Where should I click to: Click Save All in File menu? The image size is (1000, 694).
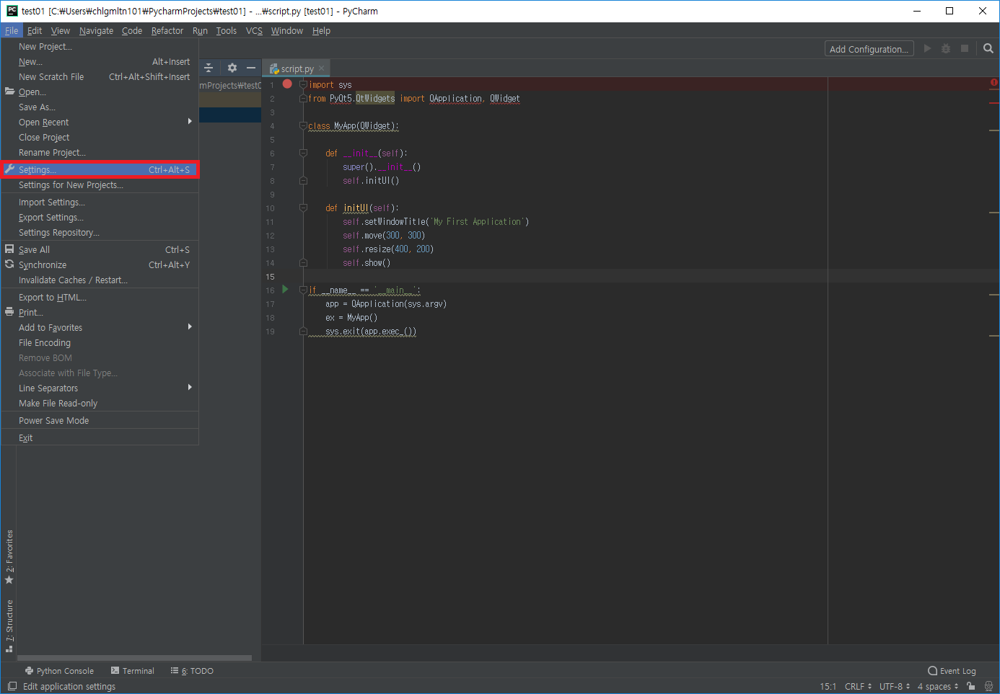100,249
